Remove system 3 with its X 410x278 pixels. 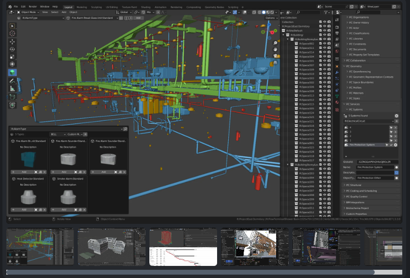click(395, 132)
